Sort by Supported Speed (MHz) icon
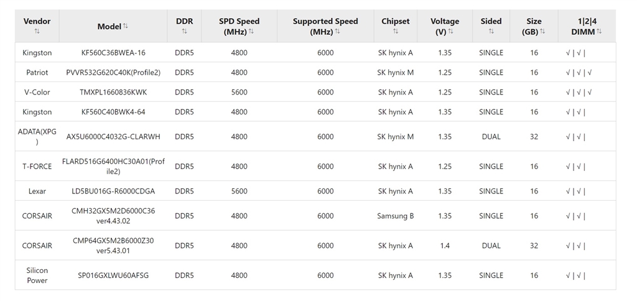Image resolution: width=637 pixels, height=301 pixels. [x=338, y=31]
